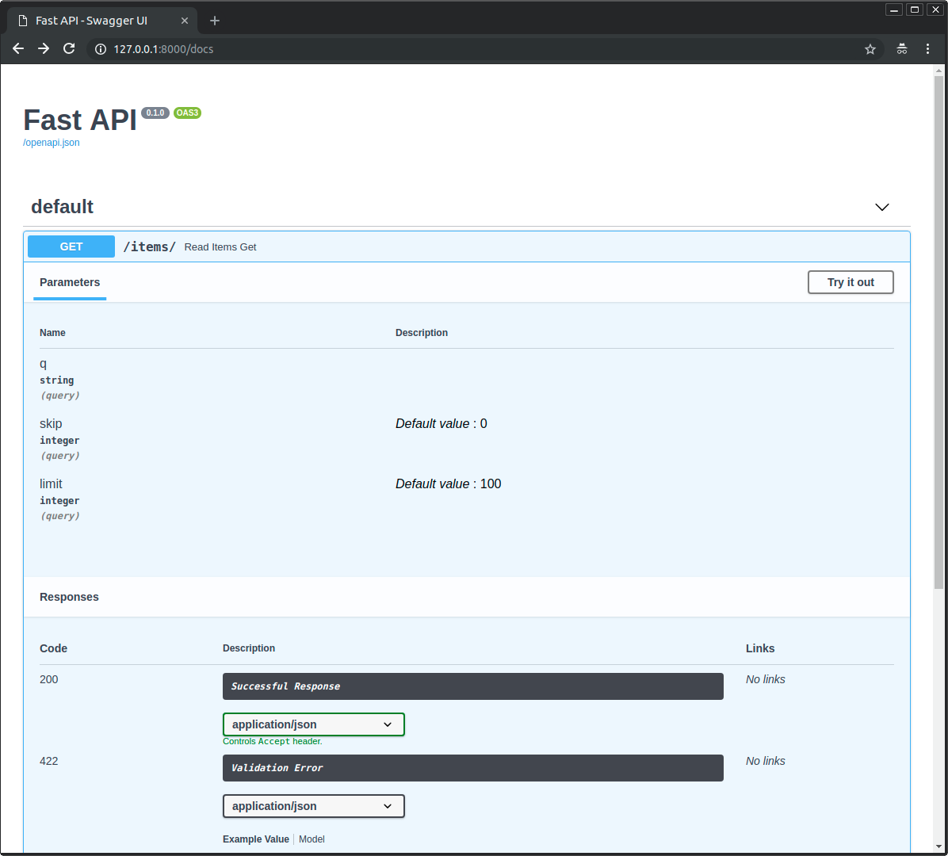Viewport: 948px width, 856px height.
Task: Select the Example Value tab
Action: tap(256, 839)
